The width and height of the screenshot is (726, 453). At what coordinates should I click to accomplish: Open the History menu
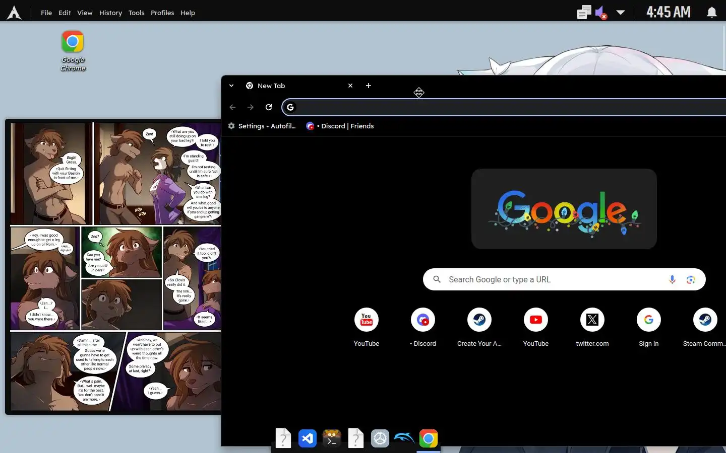[110, 13]
